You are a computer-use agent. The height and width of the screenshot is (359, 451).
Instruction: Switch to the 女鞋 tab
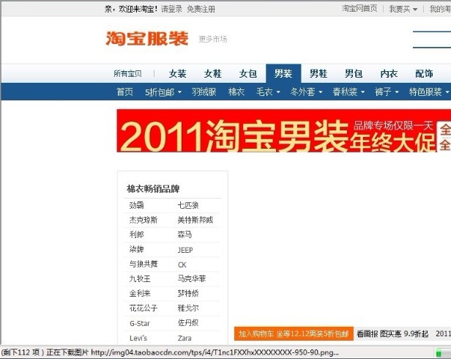pos(213,74)
